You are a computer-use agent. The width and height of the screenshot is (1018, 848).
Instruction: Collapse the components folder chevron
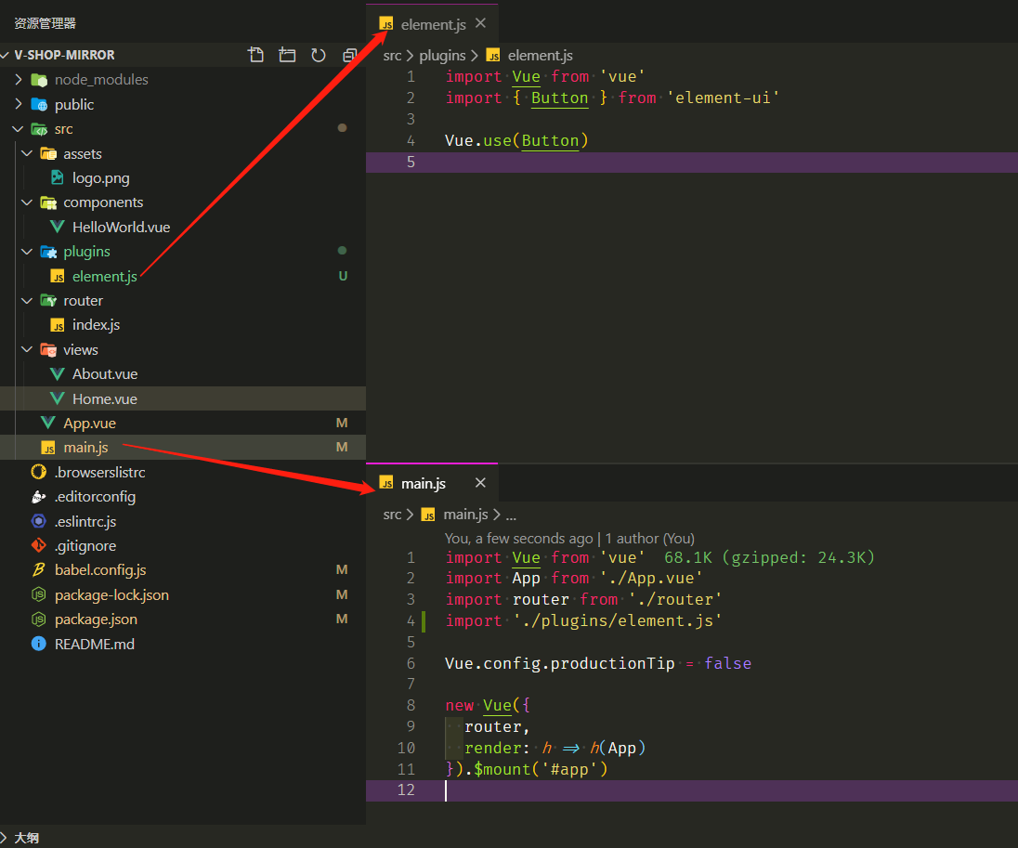coord(27,202)
